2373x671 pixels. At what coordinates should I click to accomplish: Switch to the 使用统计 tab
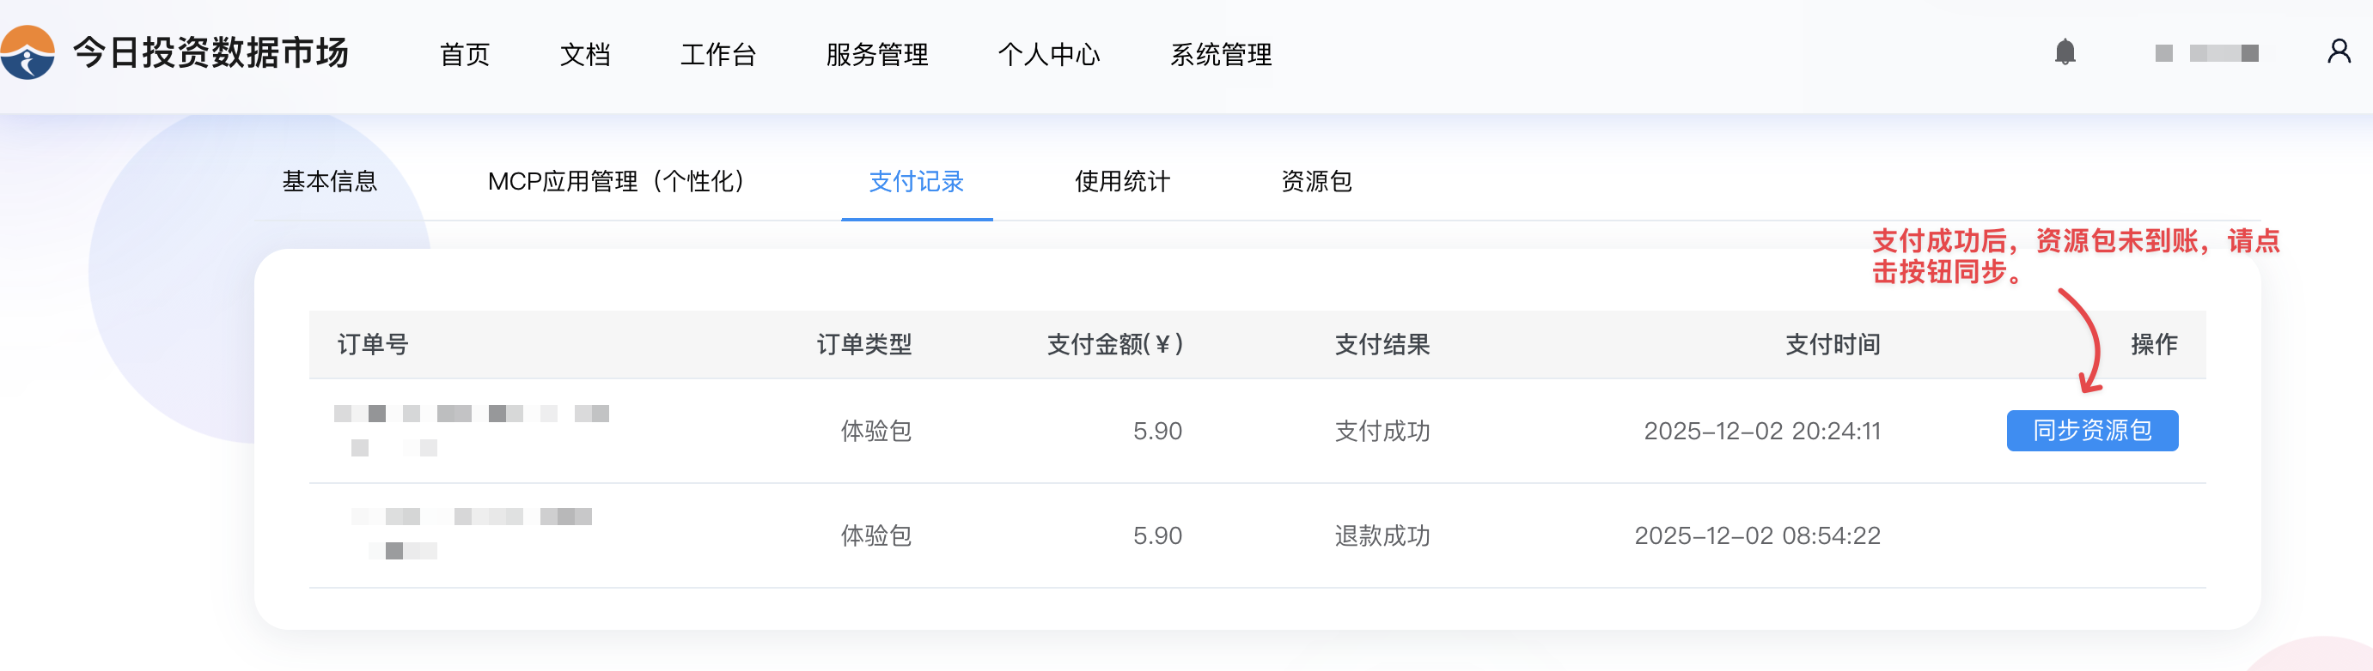click(x=1122, y=181)
